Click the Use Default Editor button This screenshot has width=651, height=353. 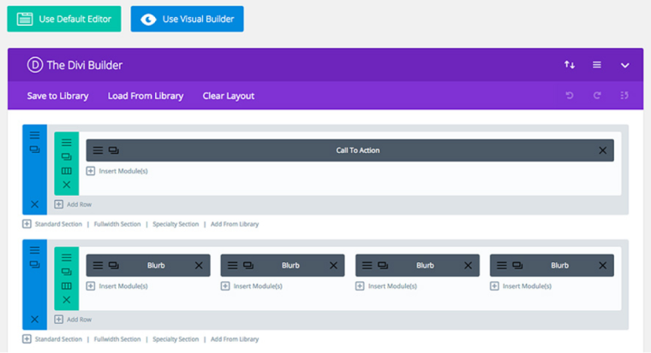coord(64,19)
